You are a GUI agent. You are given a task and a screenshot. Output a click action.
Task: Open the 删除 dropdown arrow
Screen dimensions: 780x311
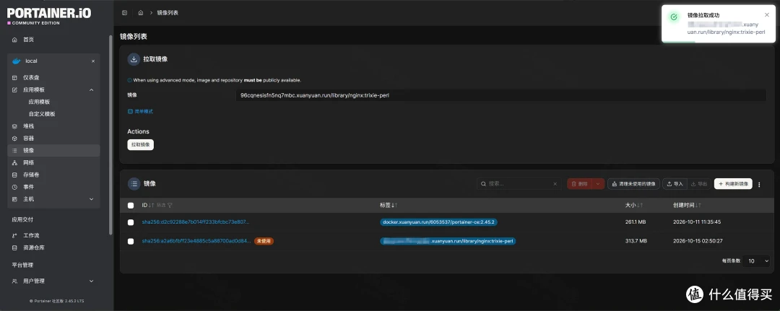coord(599,184)
